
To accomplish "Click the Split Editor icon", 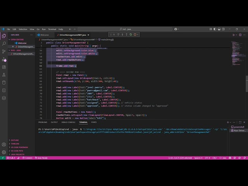I will pyautogui.click(x=240, y=35).
